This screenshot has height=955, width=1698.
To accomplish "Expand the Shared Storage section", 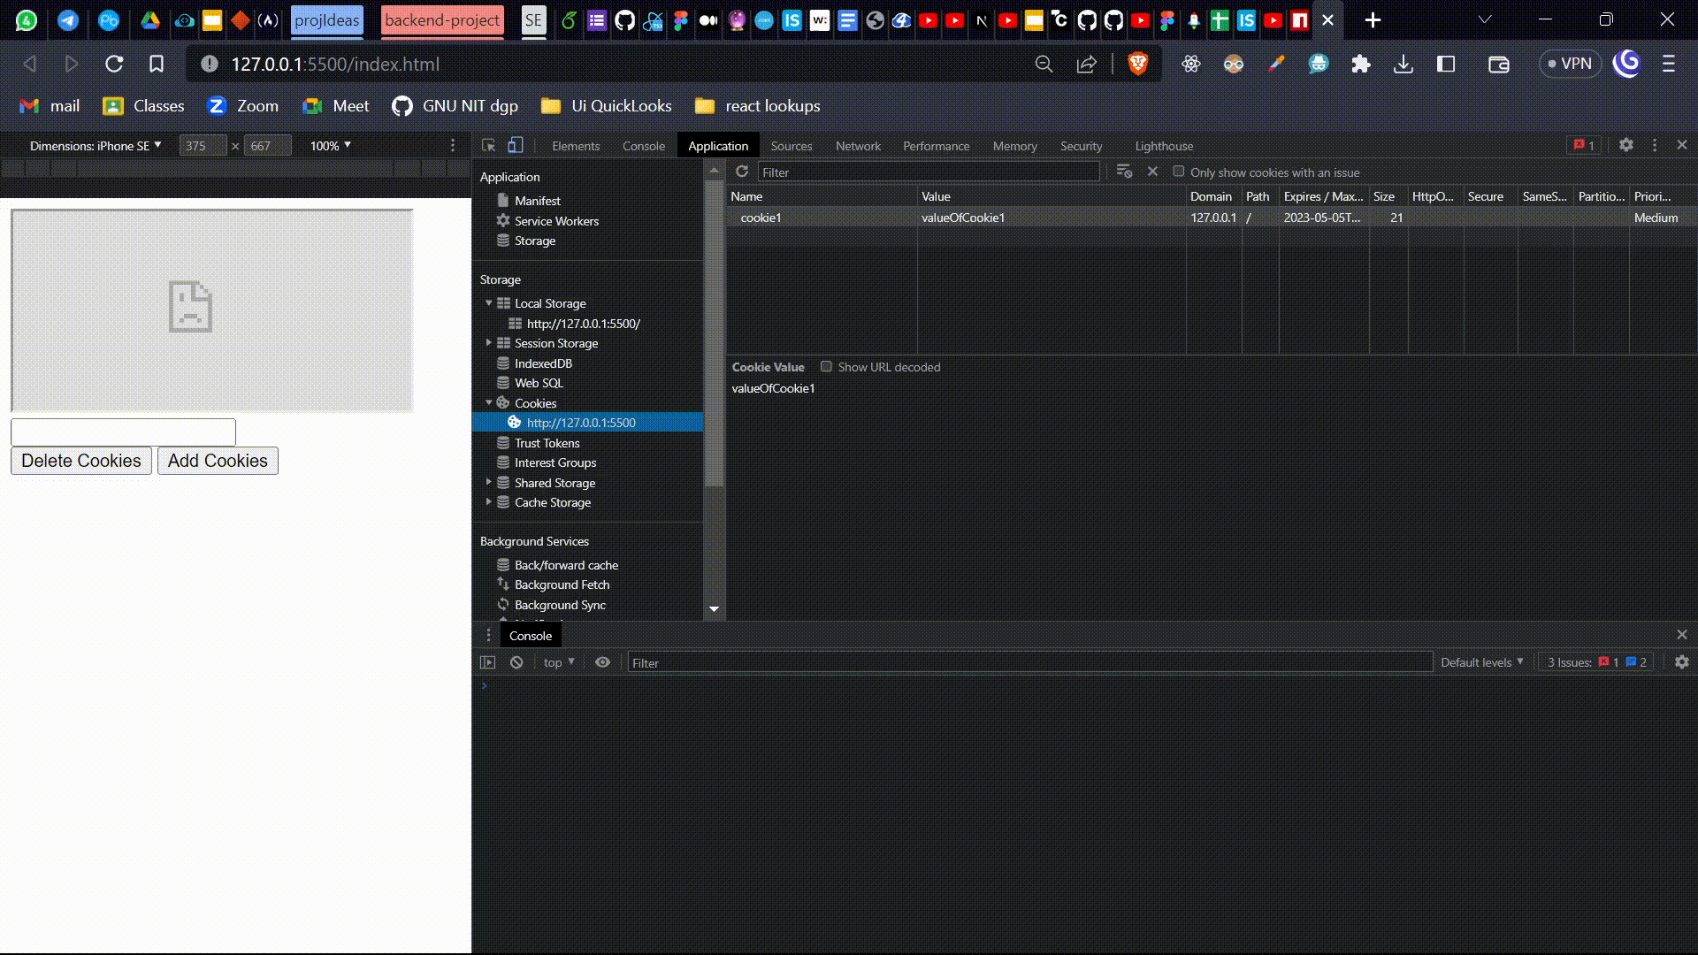I will [x=487, y=482].
